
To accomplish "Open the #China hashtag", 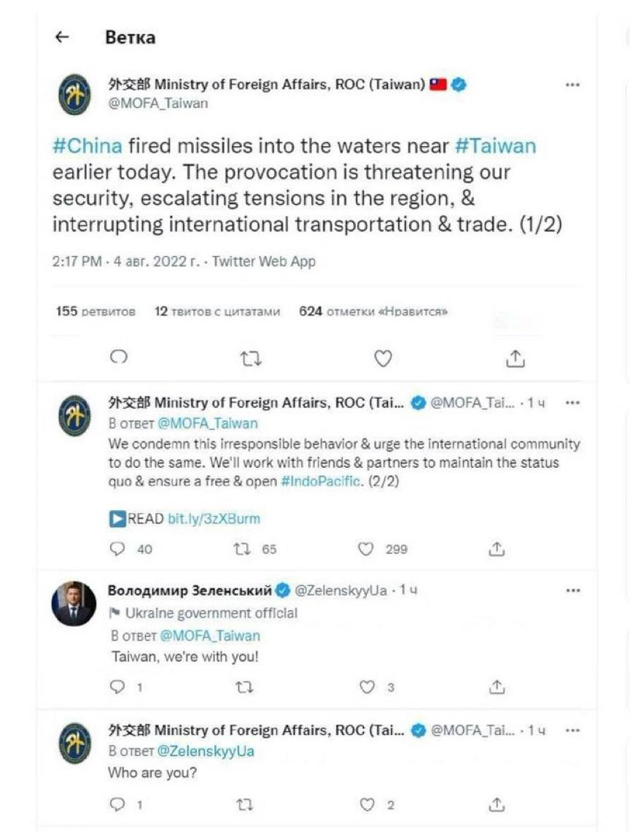I will click(87, 146).
